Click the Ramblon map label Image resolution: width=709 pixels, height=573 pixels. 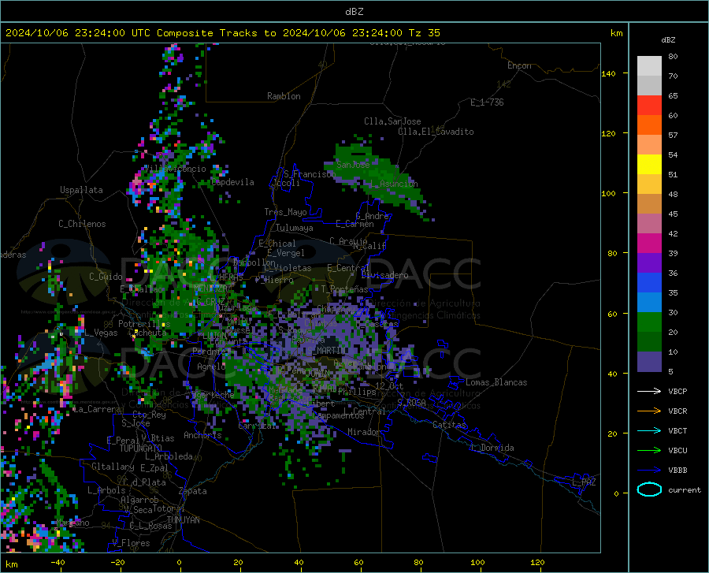click(x=284, y=96)
